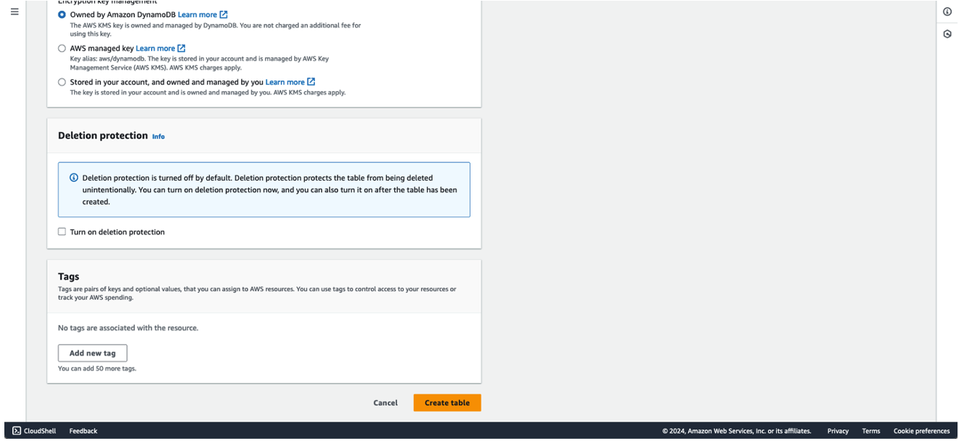The image size is (959, 441).
Task: Open Learn more link for AWS managed key
Action: point(155,49)
